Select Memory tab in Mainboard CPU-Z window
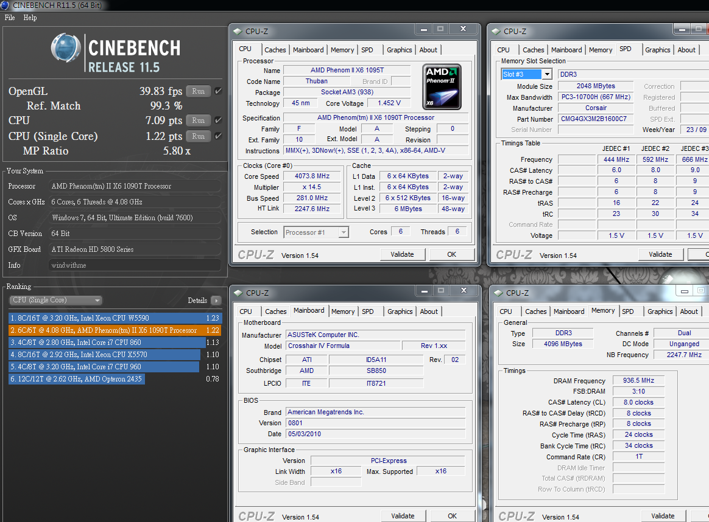The height and width of the screenshot is (522, 709). tap(343, 311)
